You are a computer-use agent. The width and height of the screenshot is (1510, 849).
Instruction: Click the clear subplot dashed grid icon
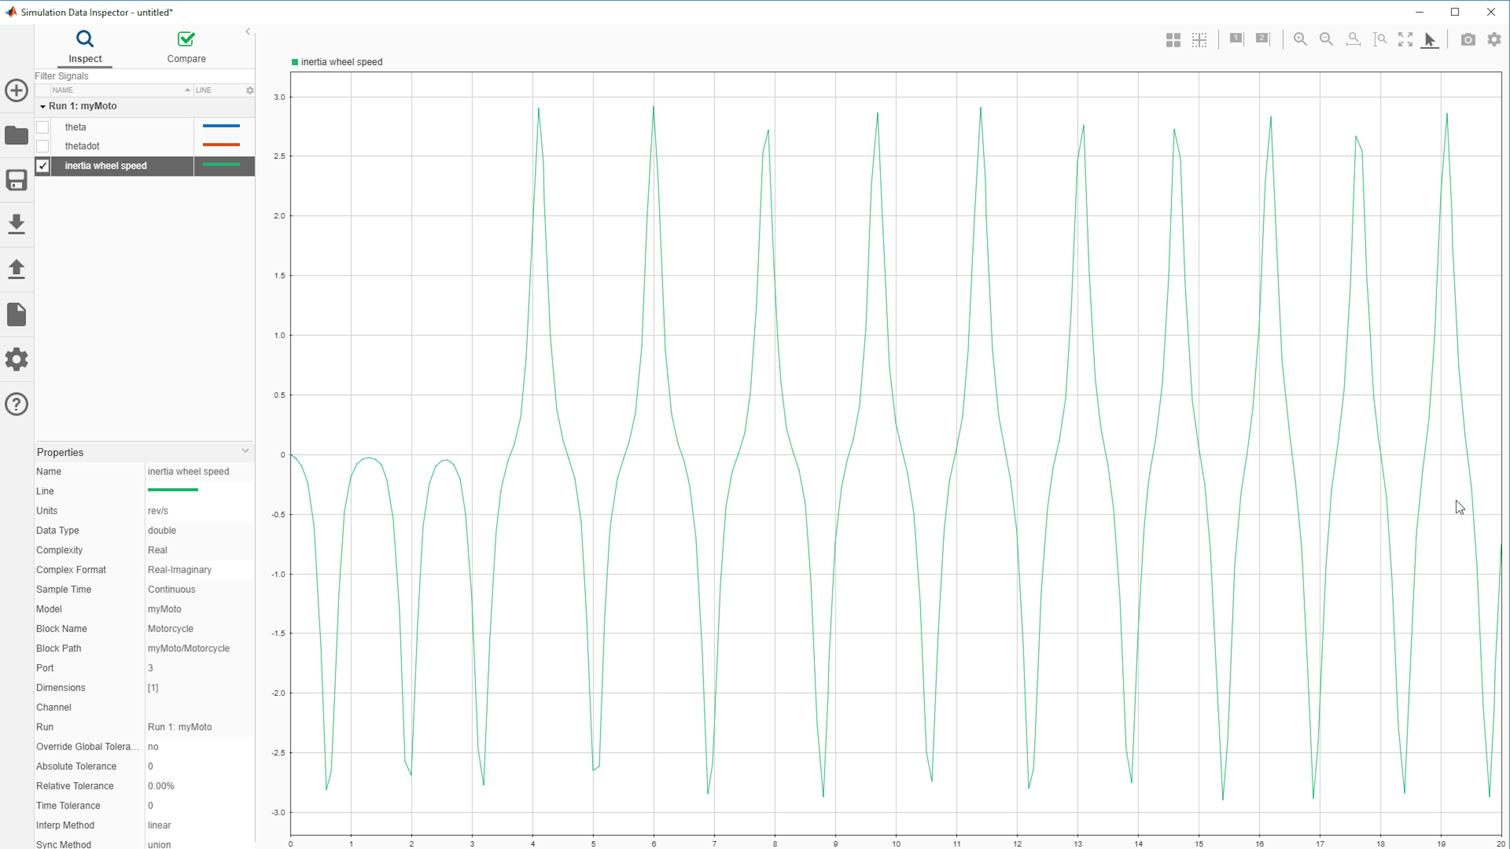1199,40
